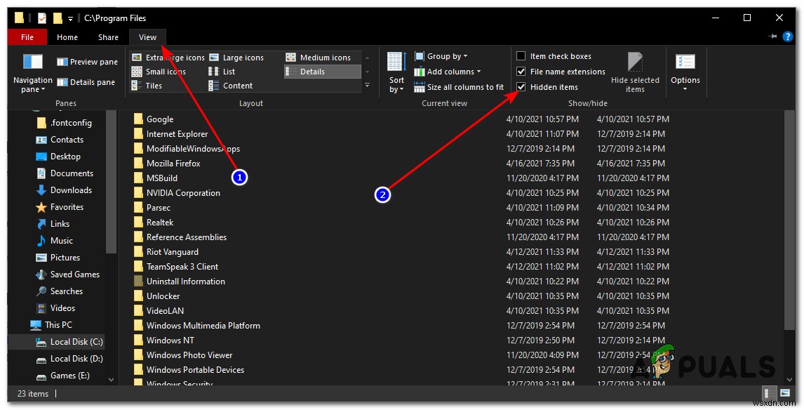Screen dimensions: 804x410
Task: Expand the layout gallery more arrow
Action: click(x=367, y=85)
